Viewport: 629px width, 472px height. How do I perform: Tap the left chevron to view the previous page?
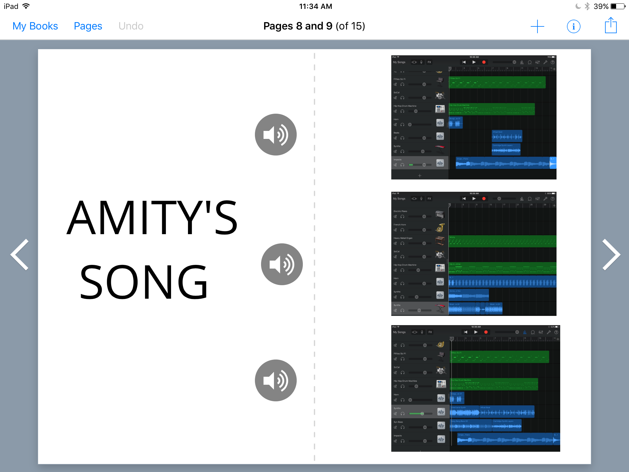[19, 255]
